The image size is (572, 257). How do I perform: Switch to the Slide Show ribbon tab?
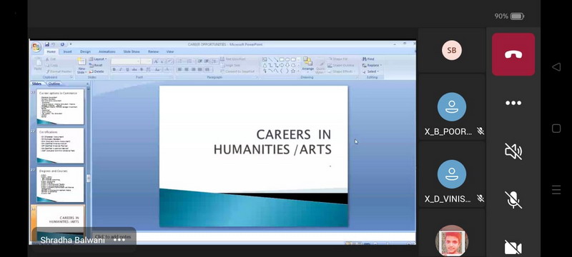(x=132, y=51)
